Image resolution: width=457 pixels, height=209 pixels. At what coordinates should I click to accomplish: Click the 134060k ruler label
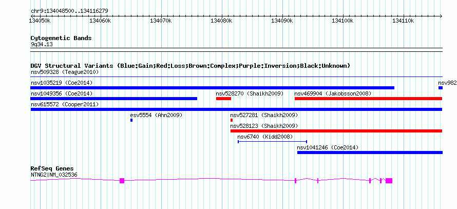point(100,21)
